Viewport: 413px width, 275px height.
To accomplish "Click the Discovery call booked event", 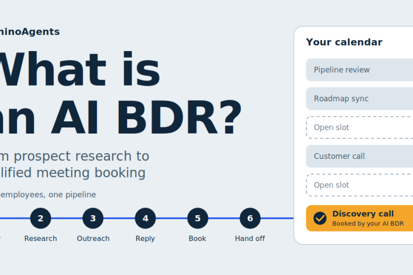I will (359, 218).
